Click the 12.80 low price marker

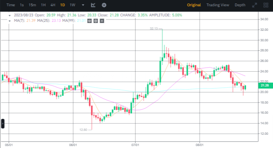(83, 130)
